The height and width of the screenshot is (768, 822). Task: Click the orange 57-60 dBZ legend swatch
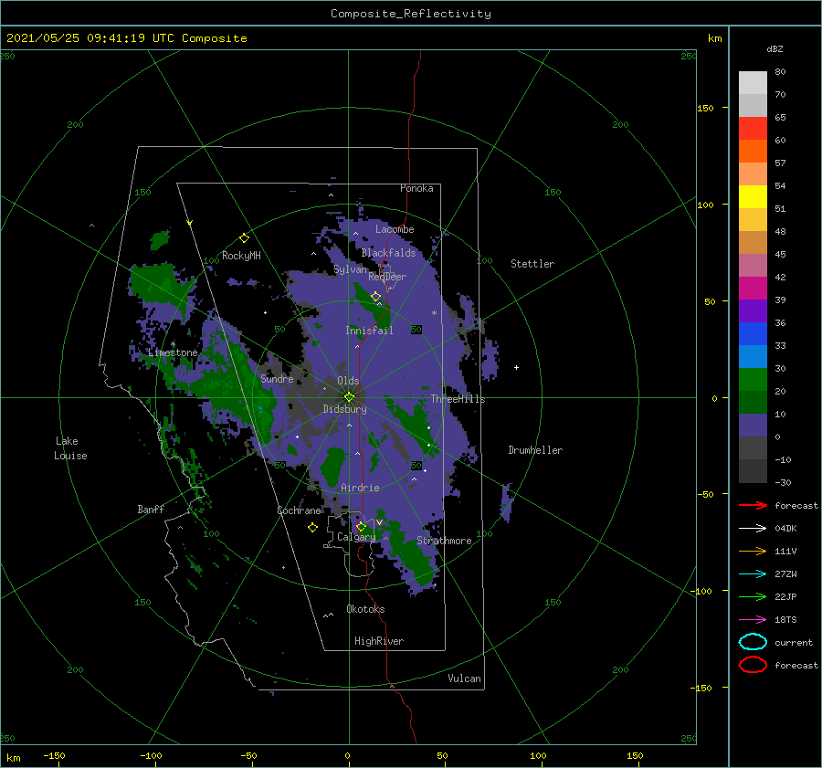click(753, 151)
